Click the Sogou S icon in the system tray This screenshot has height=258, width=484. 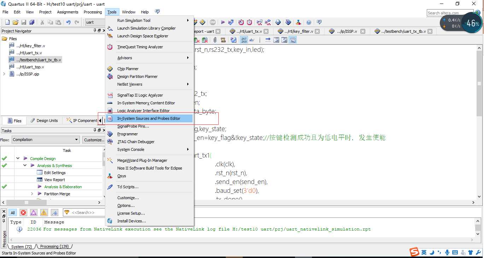(x=414, y=252)
